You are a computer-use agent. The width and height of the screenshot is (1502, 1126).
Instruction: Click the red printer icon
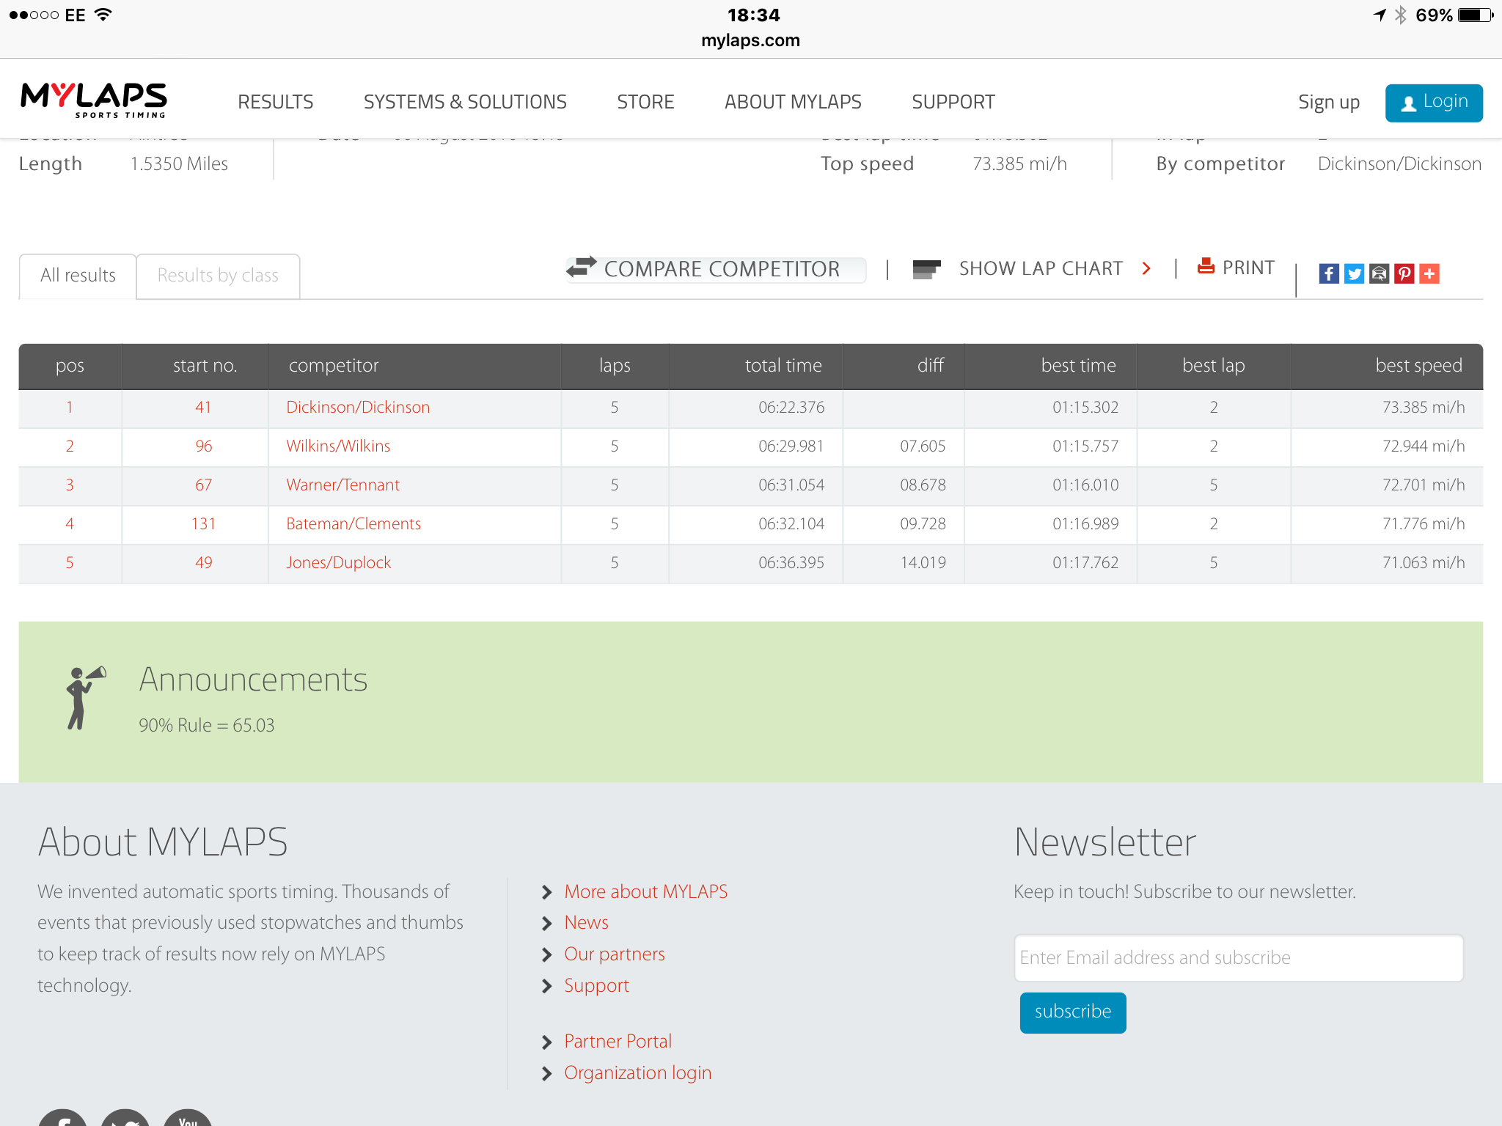click(1206, 265)
